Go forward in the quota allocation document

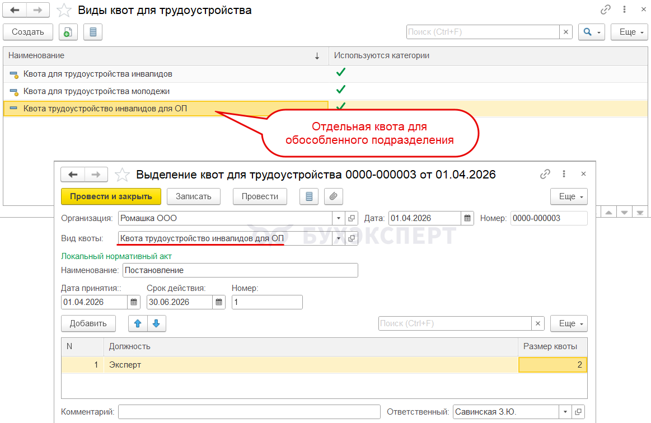click(x=96, y=175)
